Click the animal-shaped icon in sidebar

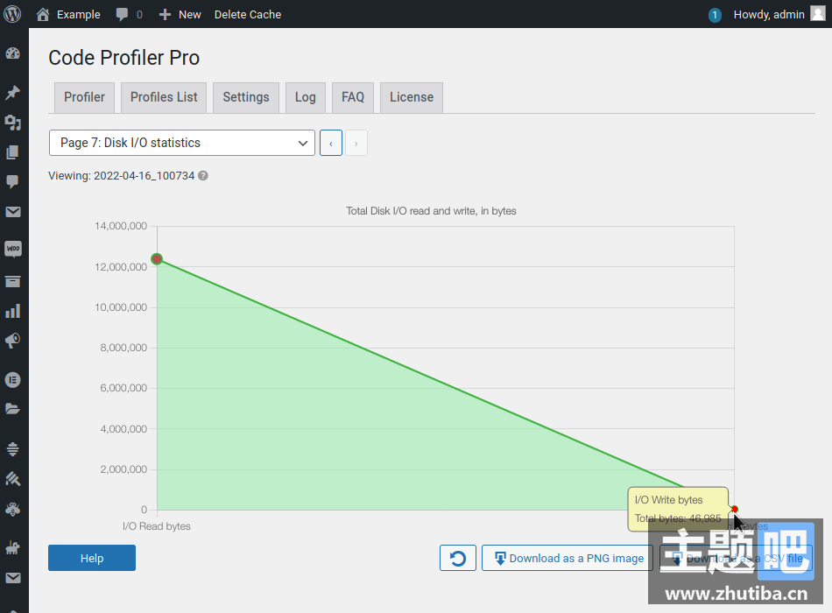click(13, 547)
